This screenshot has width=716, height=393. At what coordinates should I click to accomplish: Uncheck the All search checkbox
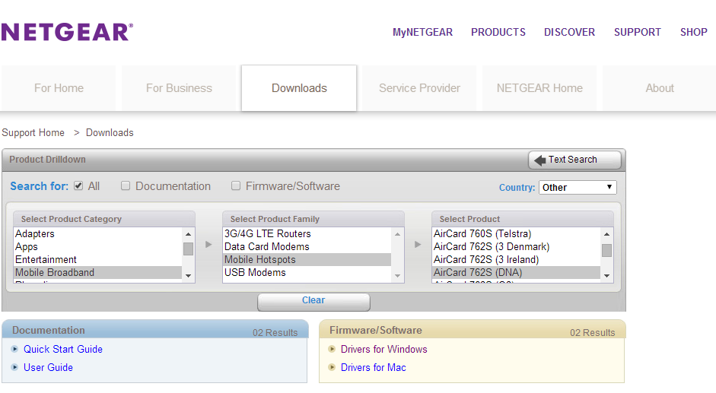tap(78, 186)
